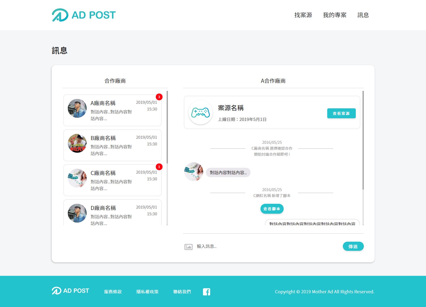Open the 隱私權政策 footer link
Viewport: 426px width, 307px height.
[x=147, y=292]
